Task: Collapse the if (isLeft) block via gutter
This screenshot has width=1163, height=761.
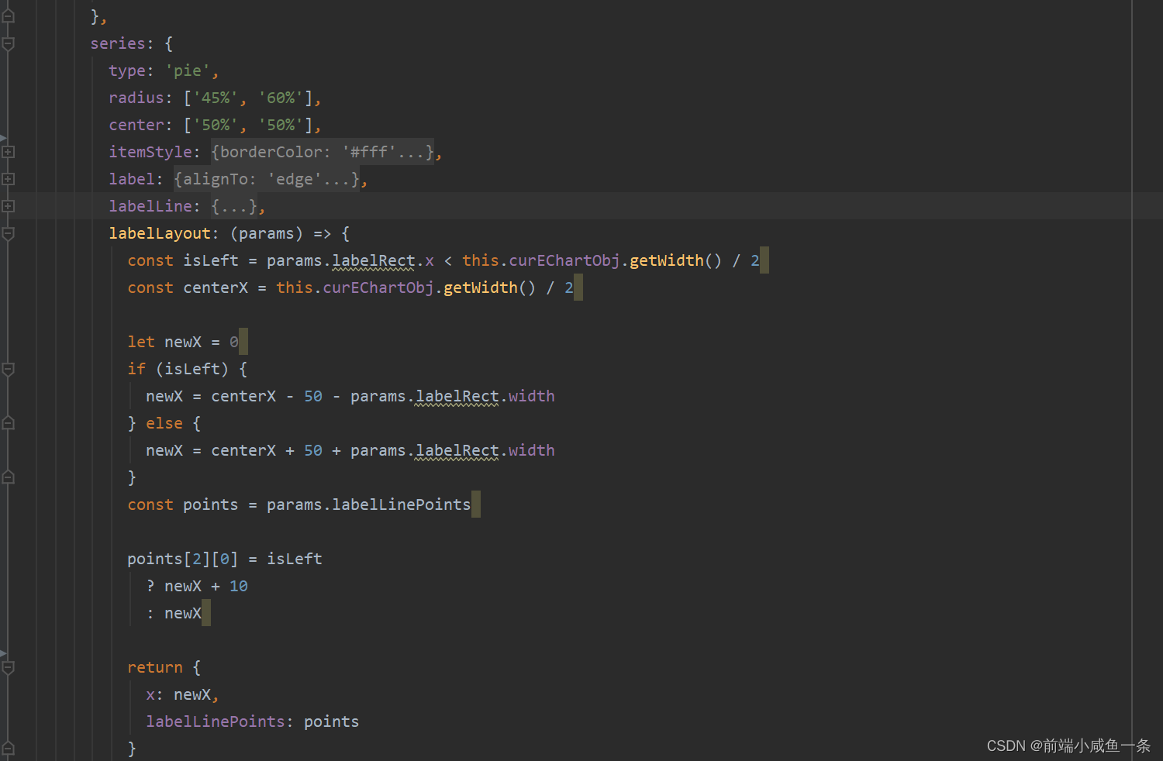Action: [x=9, y=369]
